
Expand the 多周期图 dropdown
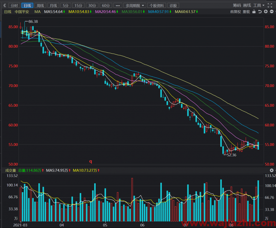(x=135, y=5)
